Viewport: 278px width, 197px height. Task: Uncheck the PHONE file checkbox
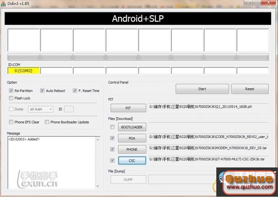tap(112, 149)
